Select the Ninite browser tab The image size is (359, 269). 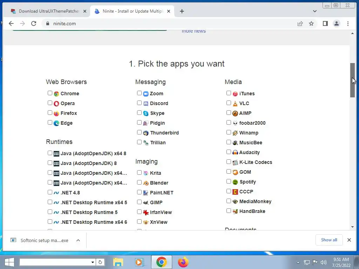pos(132,11)
